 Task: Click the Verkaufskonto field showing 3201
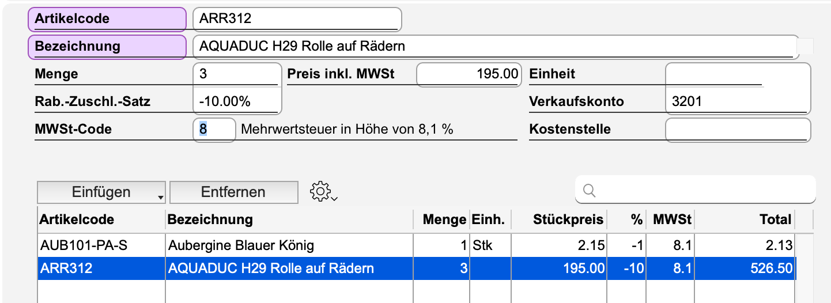coord(736,102)
